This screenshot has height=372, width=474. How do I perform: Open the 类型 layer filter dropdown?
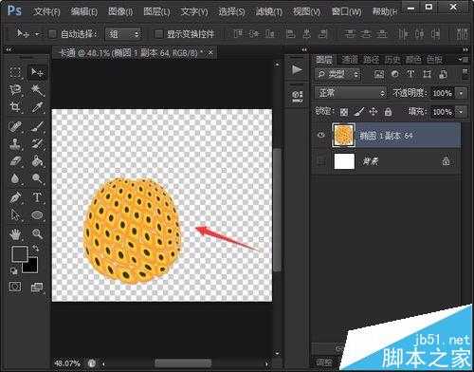(337, 74)
